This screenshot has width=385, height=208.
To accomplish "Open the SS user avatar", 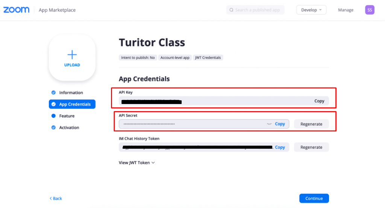I will pyautogui.click(x=370, y=10).
